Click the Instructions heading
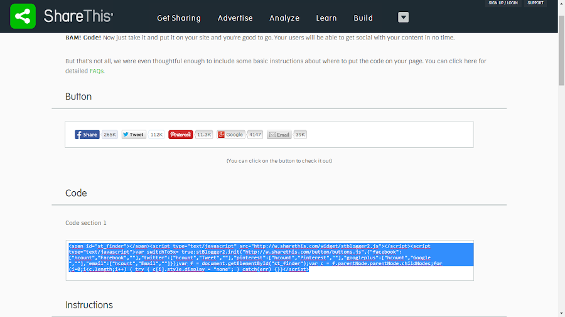 [89, 304]
